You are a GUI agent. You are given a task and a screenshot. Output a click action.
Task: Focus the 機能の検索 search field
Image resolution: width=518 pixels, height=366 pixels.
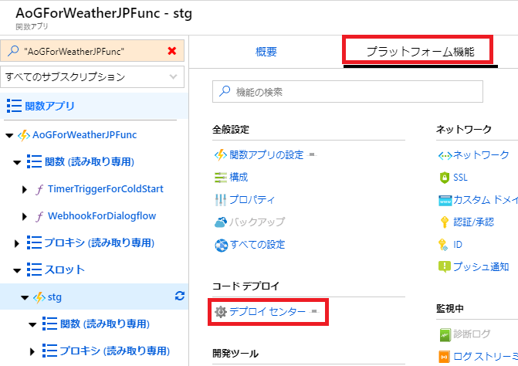coord(347,91)
